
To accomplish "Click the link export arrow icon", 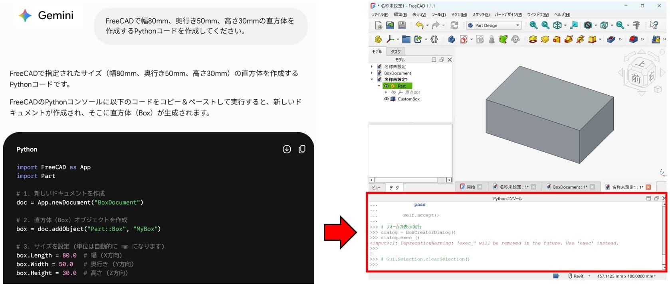I will pos(418,39).
